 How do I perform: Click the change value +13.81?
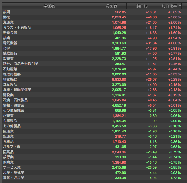(x=151, y=12)
